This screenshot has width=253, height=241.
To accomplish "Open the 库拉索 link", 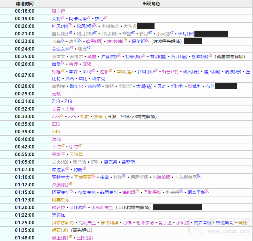I will point(59,170).
